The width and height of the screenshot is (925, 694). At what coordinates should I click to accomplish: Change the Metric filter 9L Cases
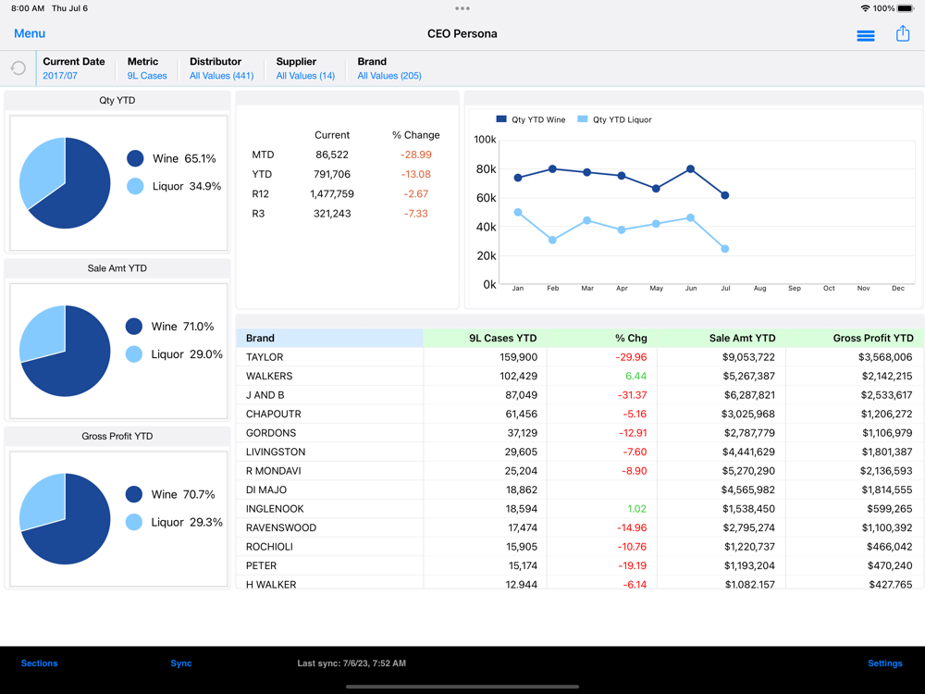[147, 76]
